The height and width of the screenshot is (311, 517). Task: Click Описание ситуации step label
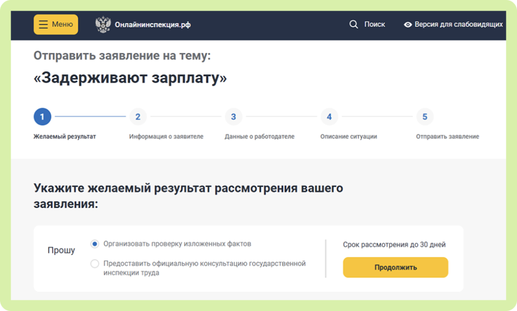[348, 136]
